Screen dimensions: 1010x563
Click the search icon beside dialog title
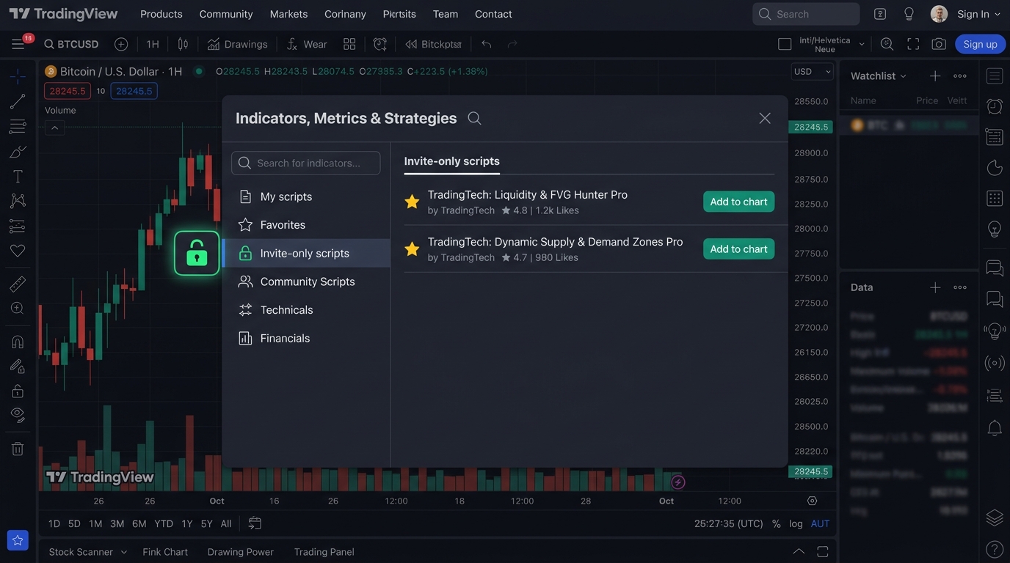(475, 118)
